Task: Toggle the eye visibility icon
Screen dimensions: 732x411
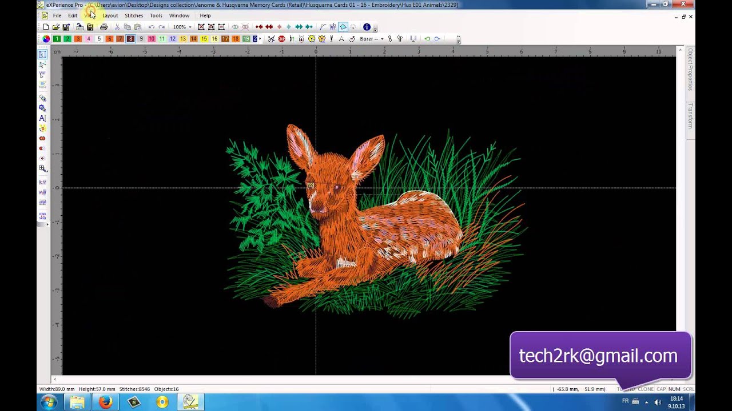Action: 235,27
